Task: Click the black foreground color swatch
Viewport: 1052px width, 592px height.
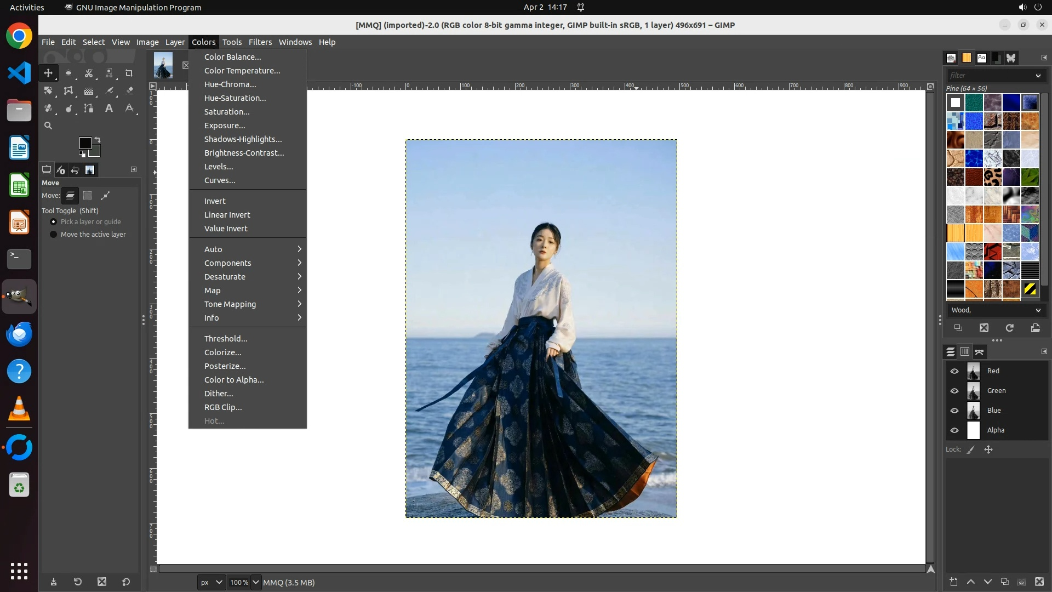Action: 85,143
